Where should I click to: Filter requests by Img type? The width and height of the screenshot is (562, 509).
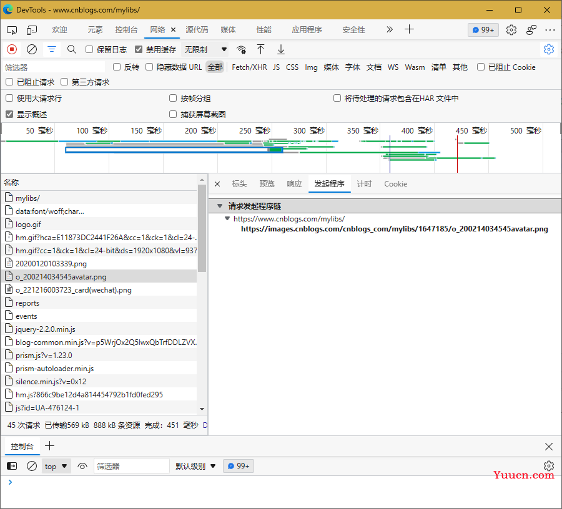click(x=311, y=67)
